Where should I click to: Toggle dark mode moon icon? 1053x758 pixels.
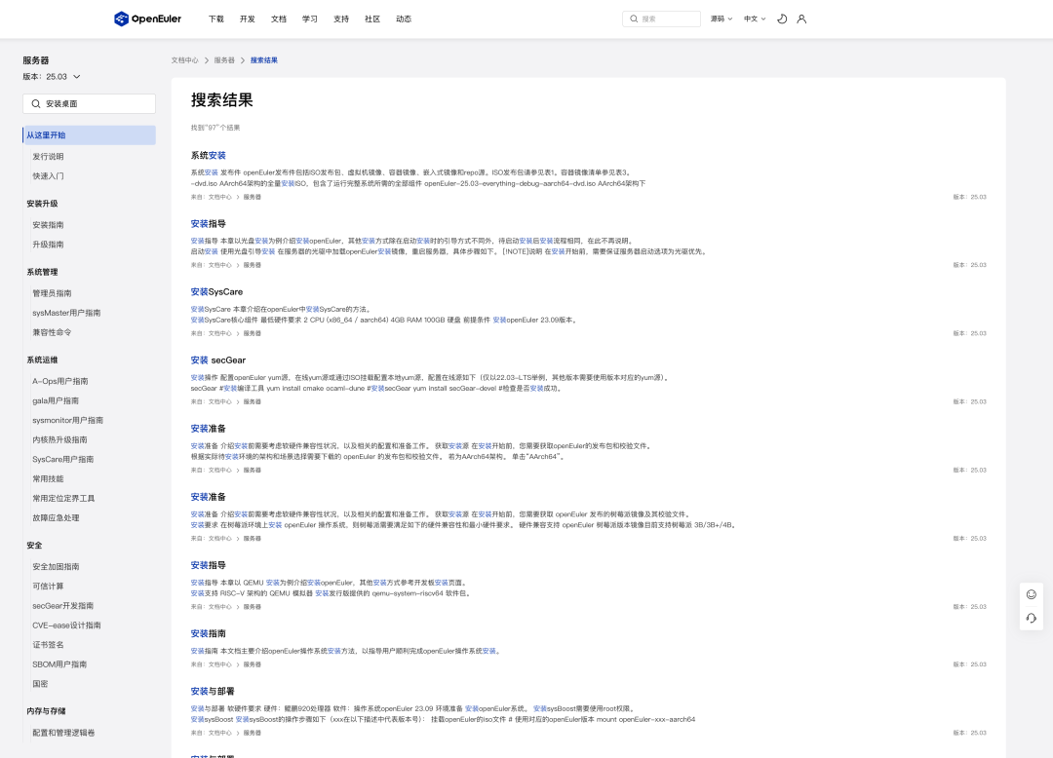tap(782, 19)
